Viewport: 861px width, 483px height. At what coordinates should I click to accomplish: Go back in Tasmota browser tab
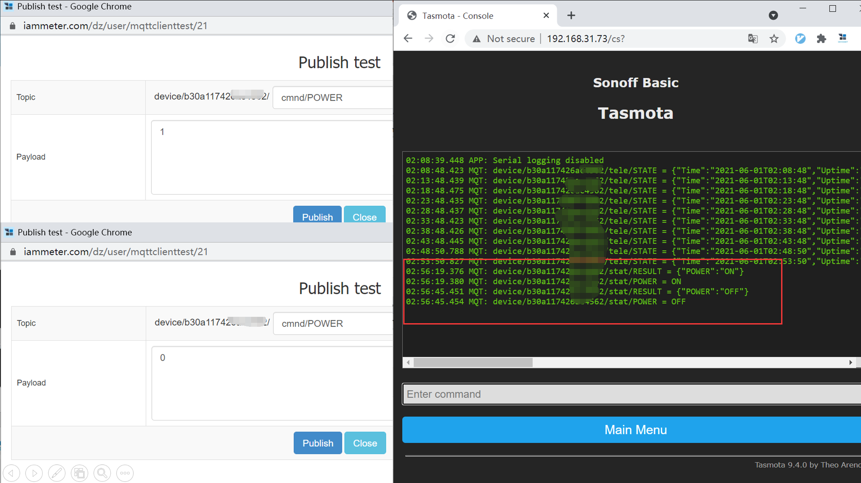pos(408,39)
